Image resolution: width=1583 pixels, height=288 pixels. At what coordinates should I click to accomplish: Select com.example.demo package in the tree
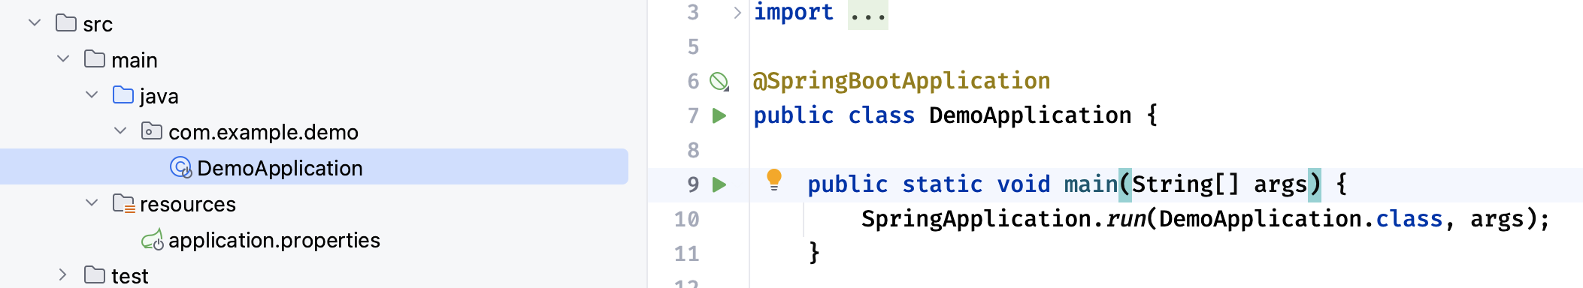(x=263, y=133)
